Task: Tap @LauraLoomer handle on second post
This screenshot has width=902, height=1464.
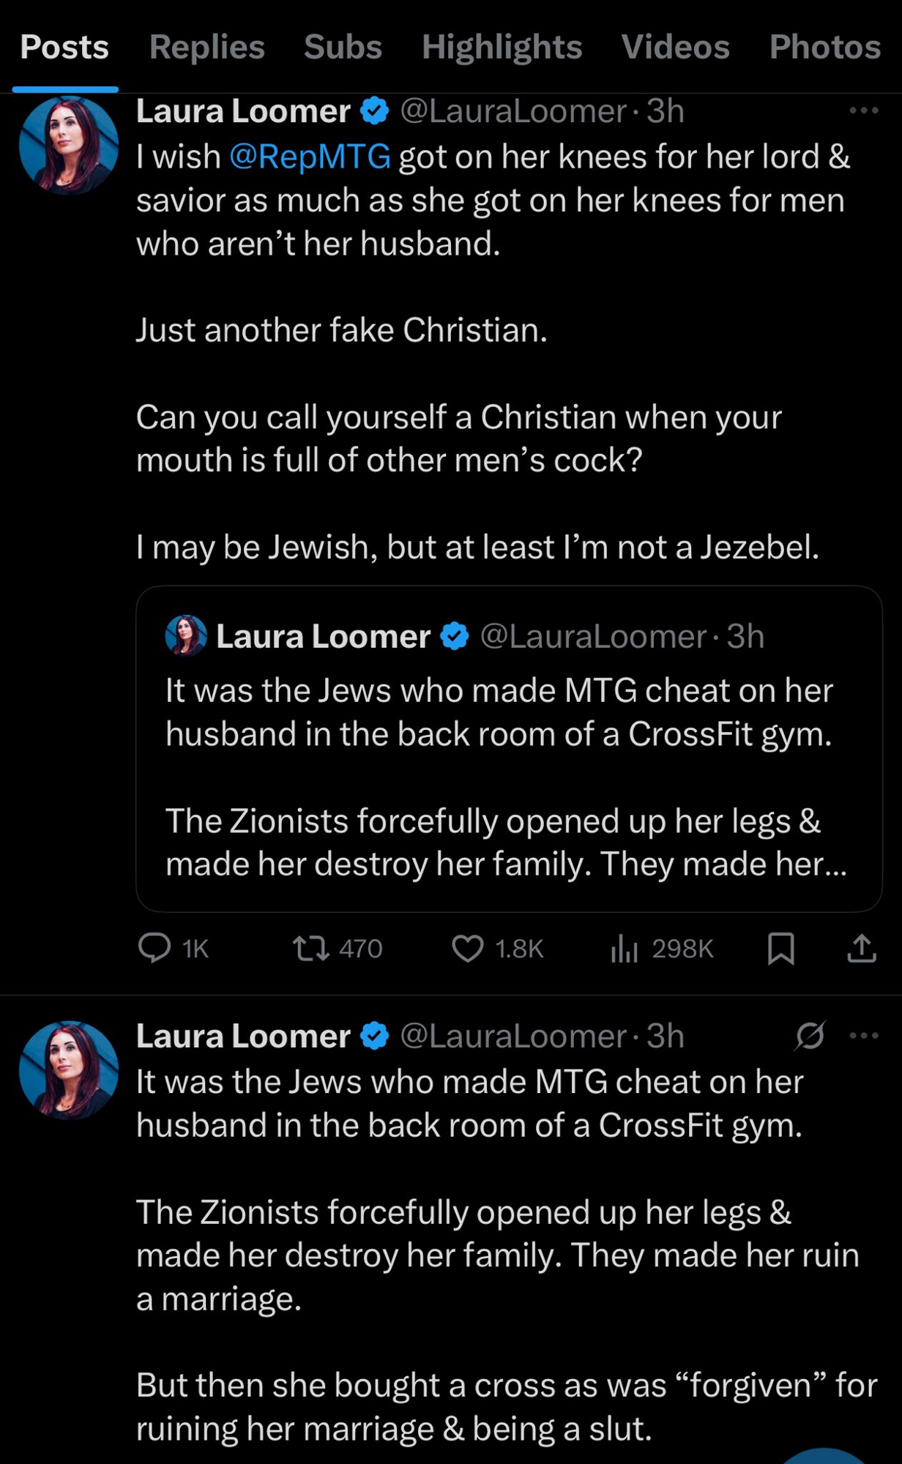Action: pyautogui.click(x=513, y=1036)
